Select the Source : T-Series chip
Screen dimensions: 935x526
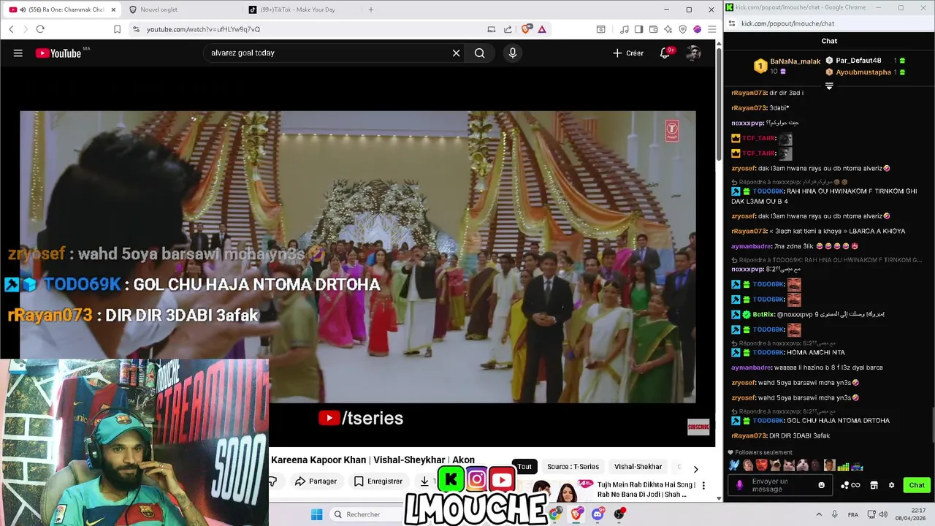pos(573,467)
